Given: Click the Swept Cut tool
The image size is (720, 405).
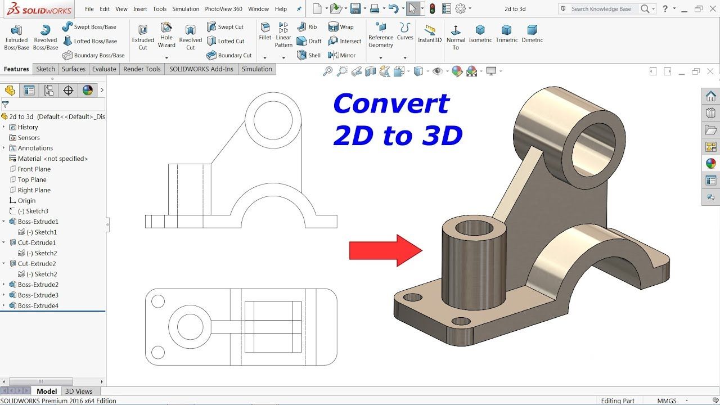Looking at the screenshot, I should tap(225, 26).
